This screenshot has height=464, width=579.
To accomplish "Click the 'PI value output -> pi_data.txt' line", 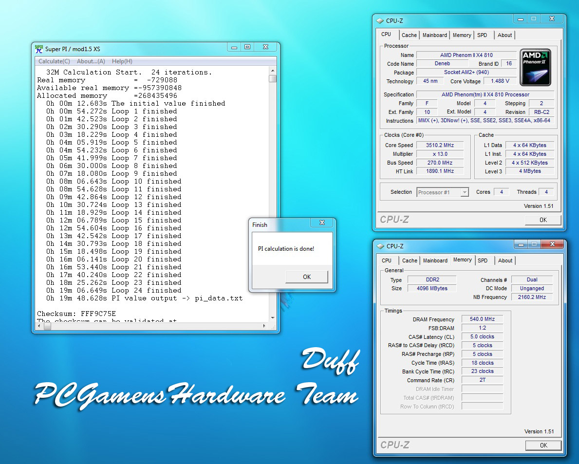I will (144, 298).
